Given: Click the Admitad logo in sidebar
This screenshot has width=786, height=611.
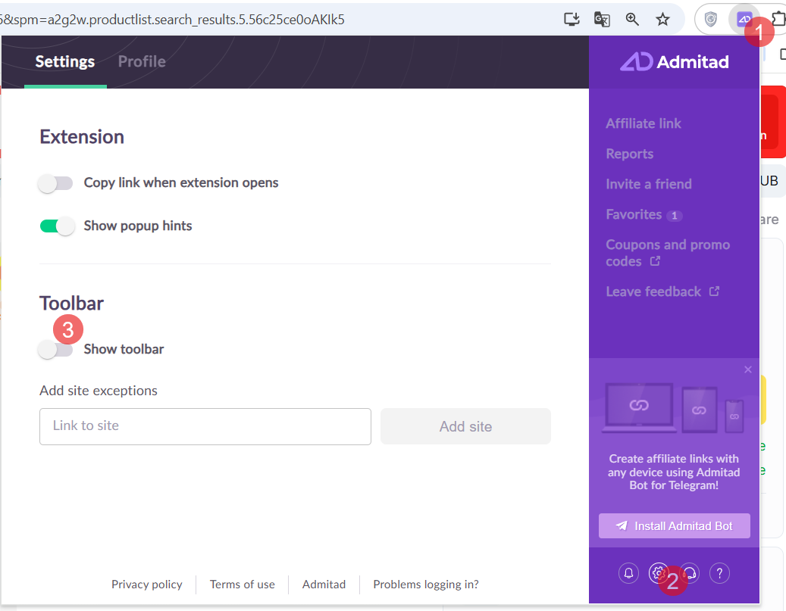Looking at the screenshot, I should [x=675, y=61].
